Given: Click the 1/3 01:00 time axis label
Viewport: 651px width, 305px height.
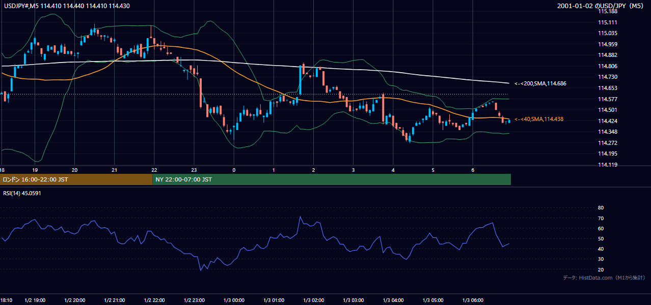Looking at the screenshot, I should click(274, 300).
